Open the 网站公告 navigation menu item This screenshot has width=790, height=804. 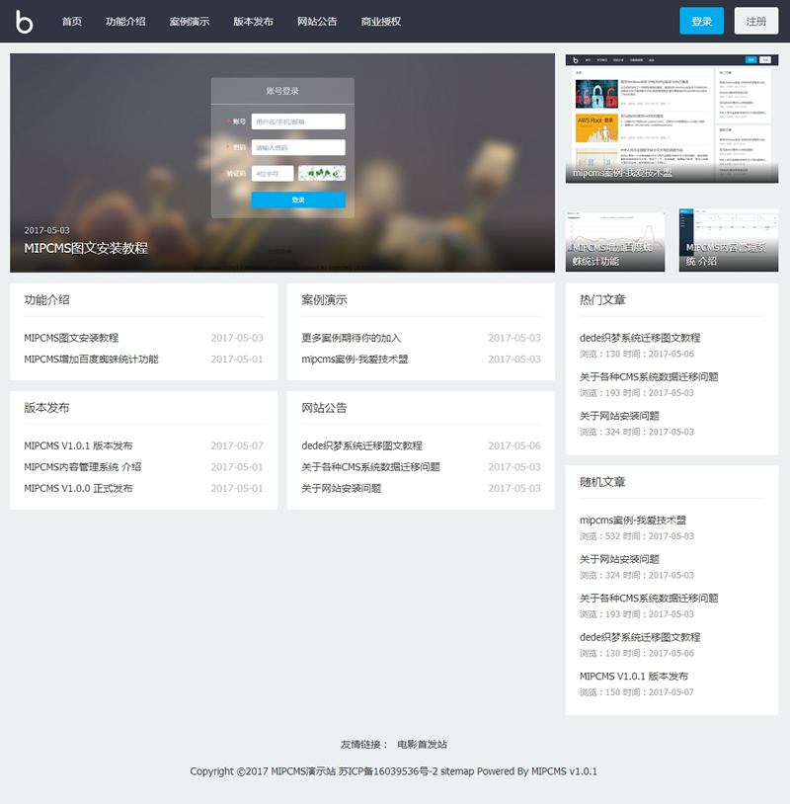pos(317,22)
